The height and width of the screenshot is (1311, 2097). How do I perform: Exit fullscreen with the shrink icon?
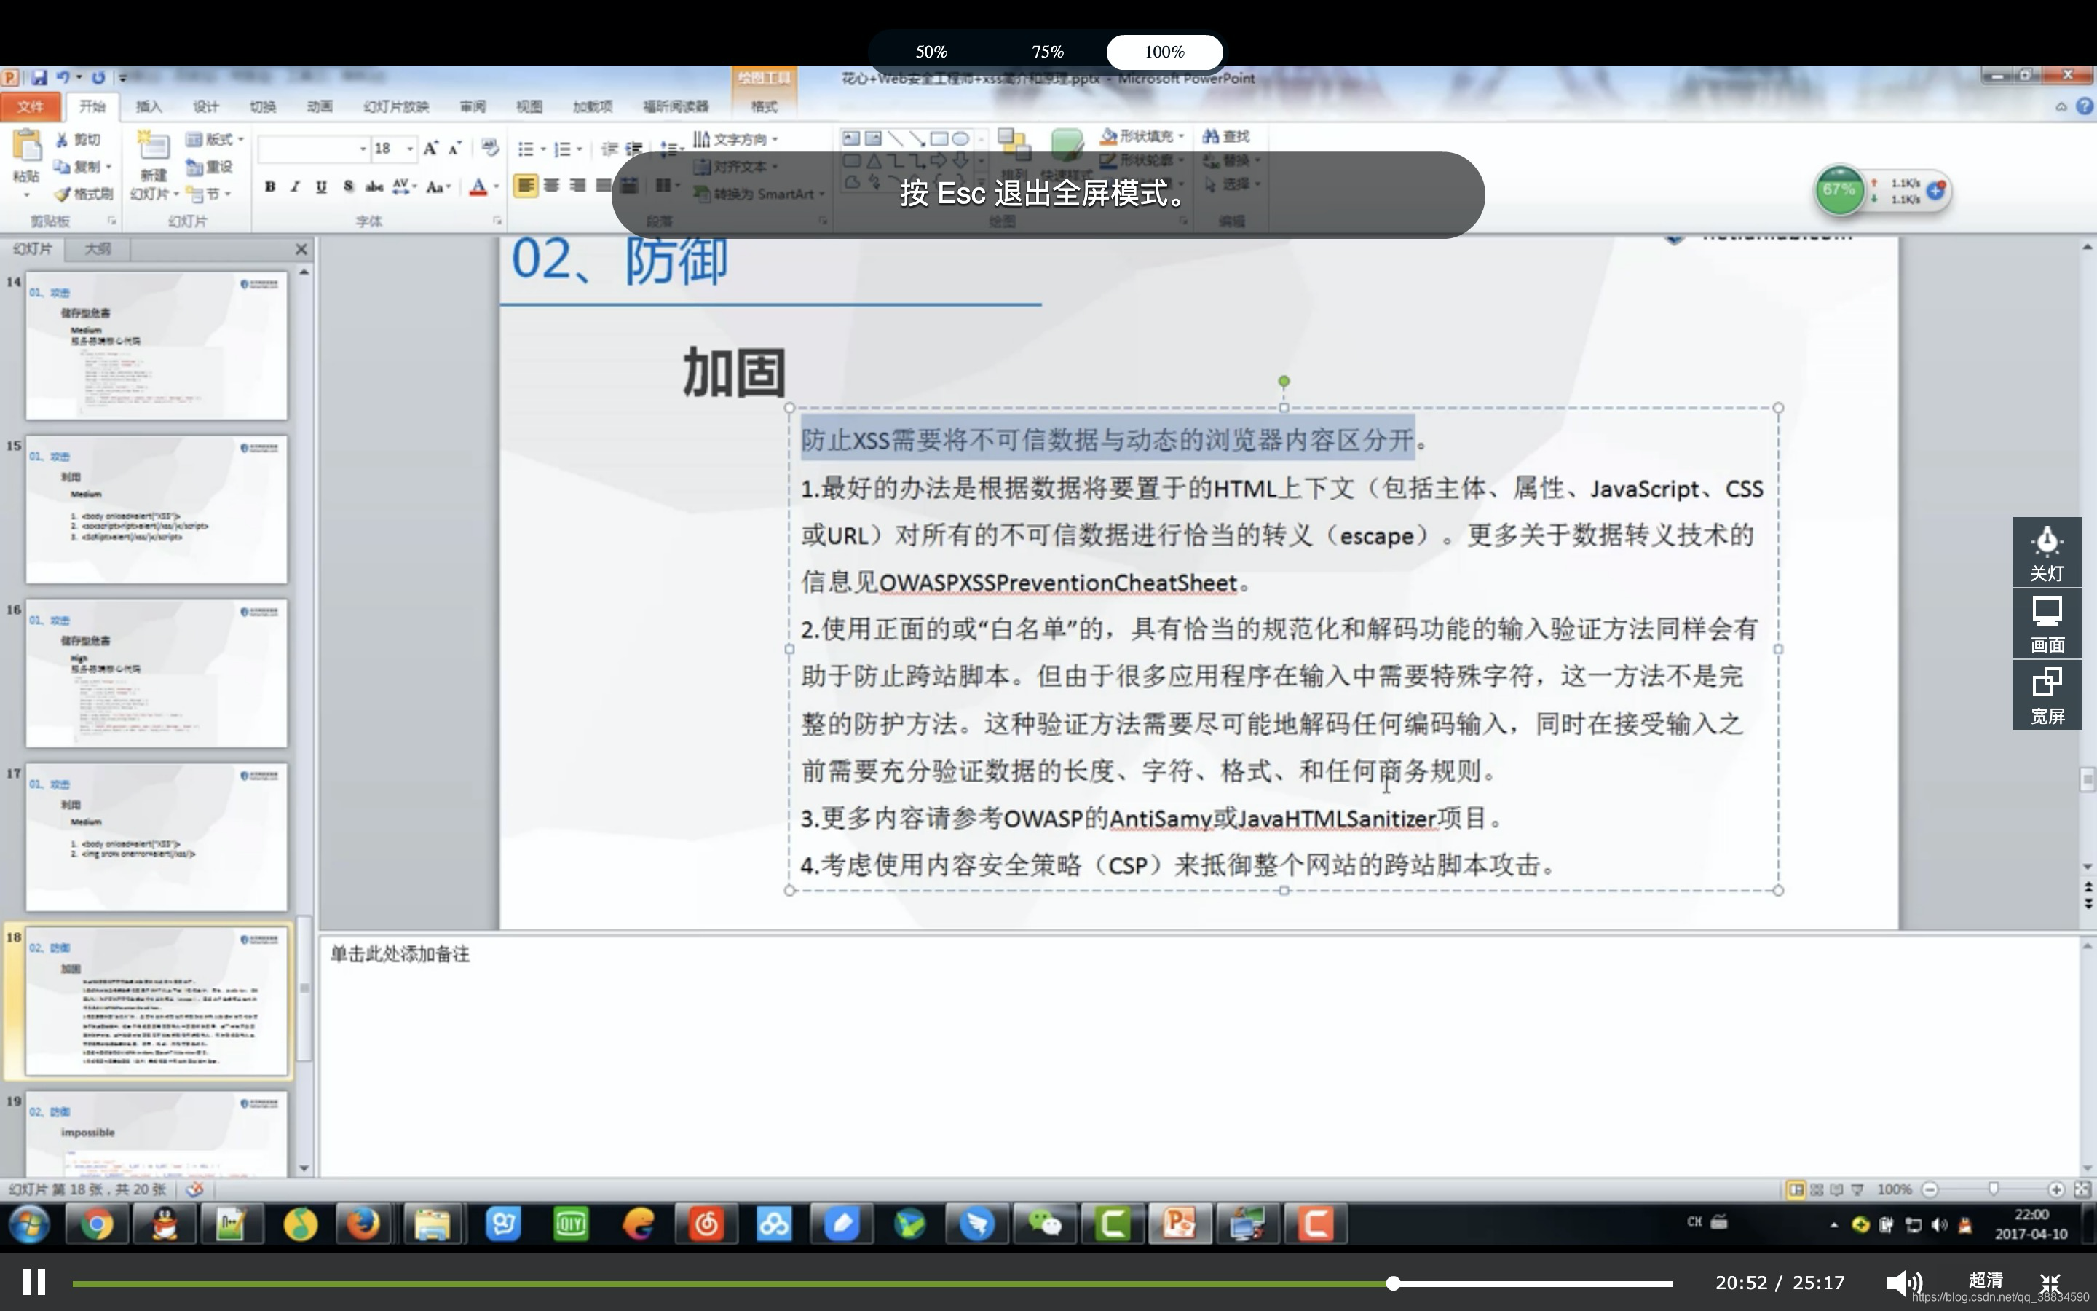pyautogui.click(x=2050, y=1283)
